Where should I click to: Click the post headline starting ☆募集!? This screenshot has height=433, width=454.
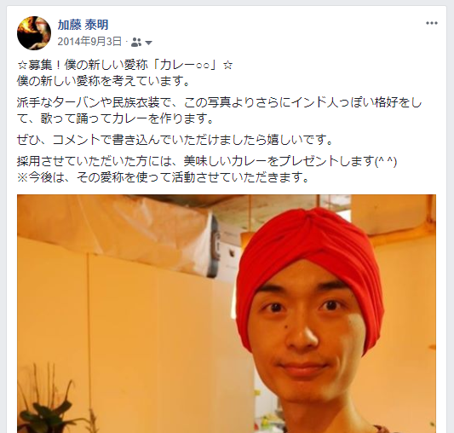tap(125, 66)
